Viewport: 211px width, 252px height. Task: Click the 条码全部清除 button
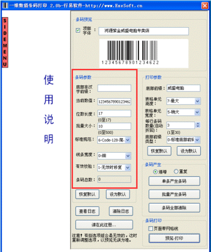174,208
